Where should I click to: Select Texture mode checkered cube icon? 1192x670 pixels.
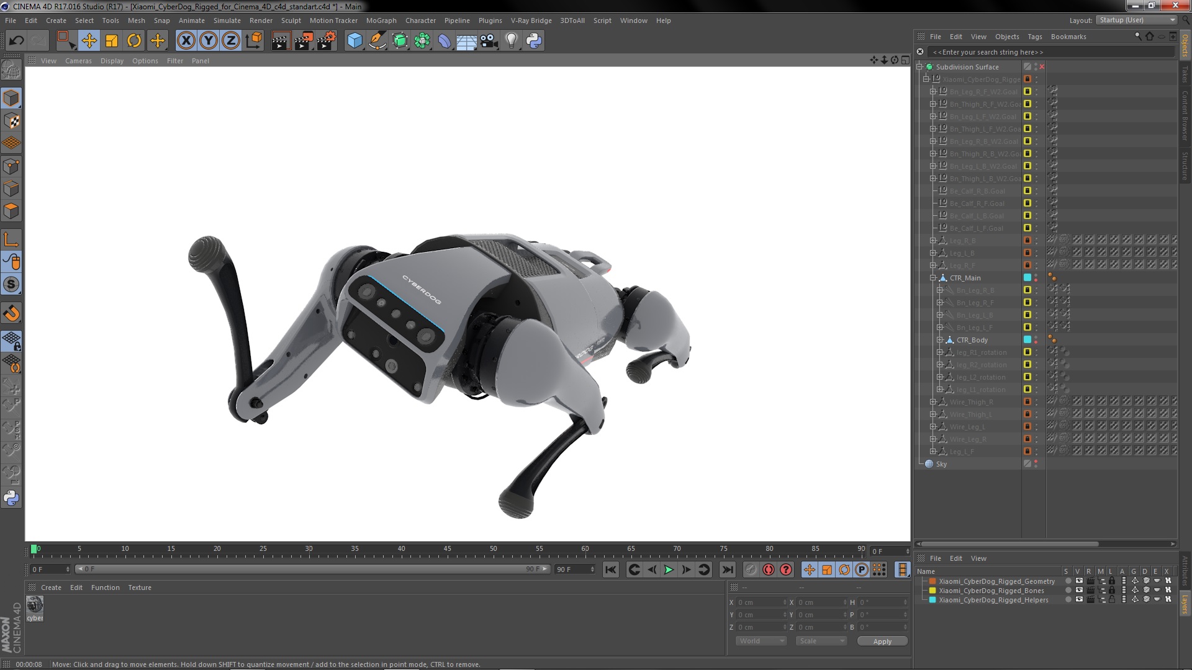coord(11,121)
